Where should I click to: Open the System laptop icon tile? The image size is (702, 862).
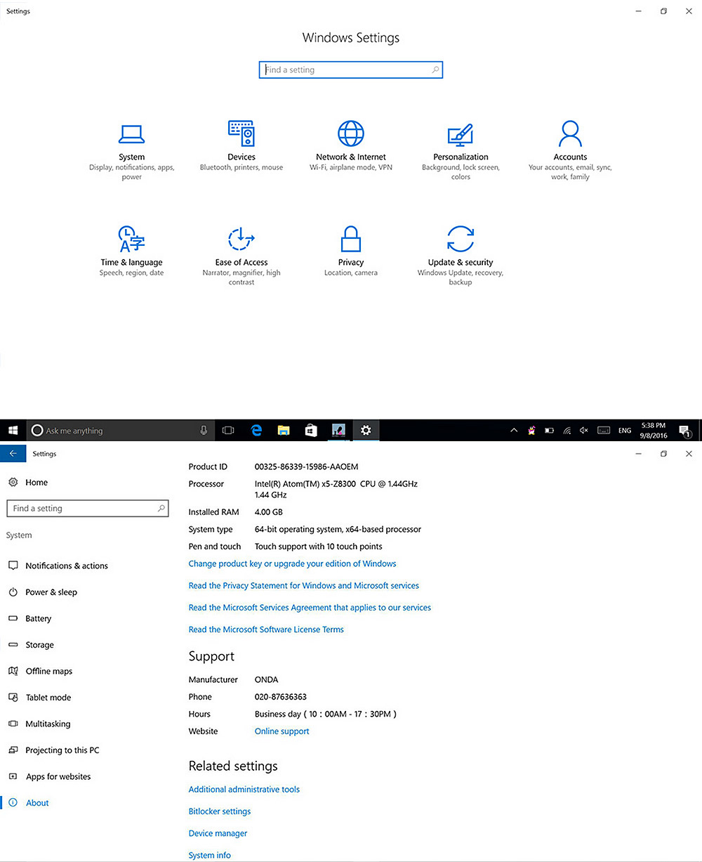click(131, 134)
